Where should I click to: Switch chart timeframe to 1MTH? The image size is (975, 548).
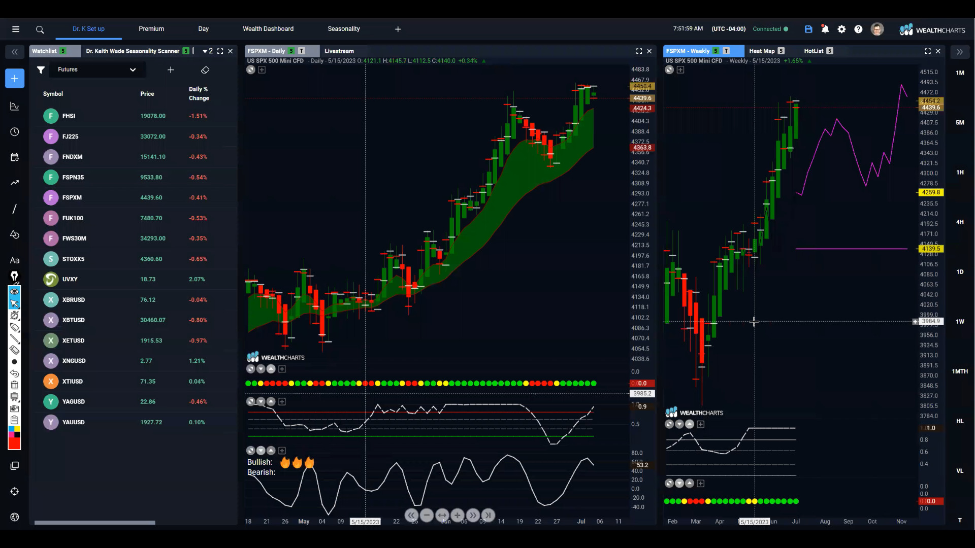click(x=960, y=371)
